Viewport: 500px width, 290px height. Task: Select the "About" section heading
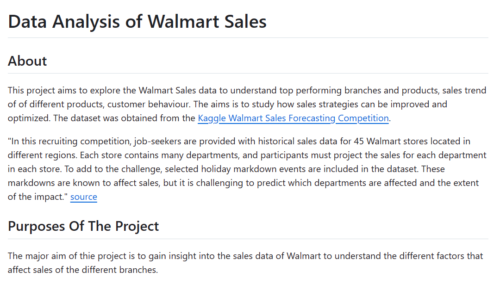point(27,61)
